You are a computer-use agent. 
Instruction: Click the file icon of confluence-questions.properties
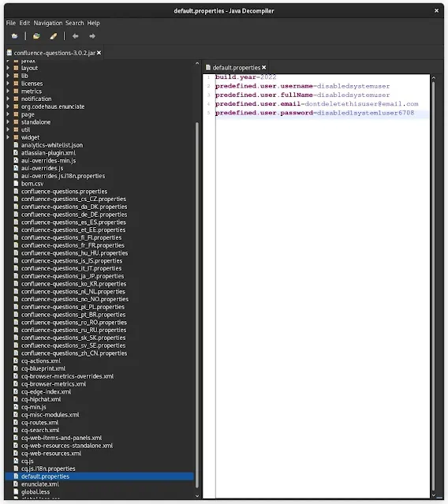[x=16, y=191]
